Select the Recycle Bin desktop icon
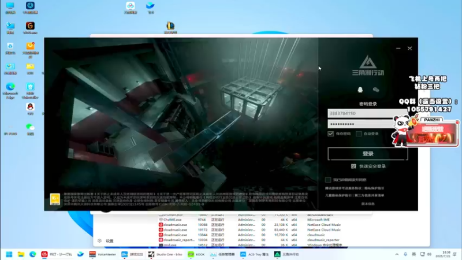 pyautogui.click(x=10, y=49)
